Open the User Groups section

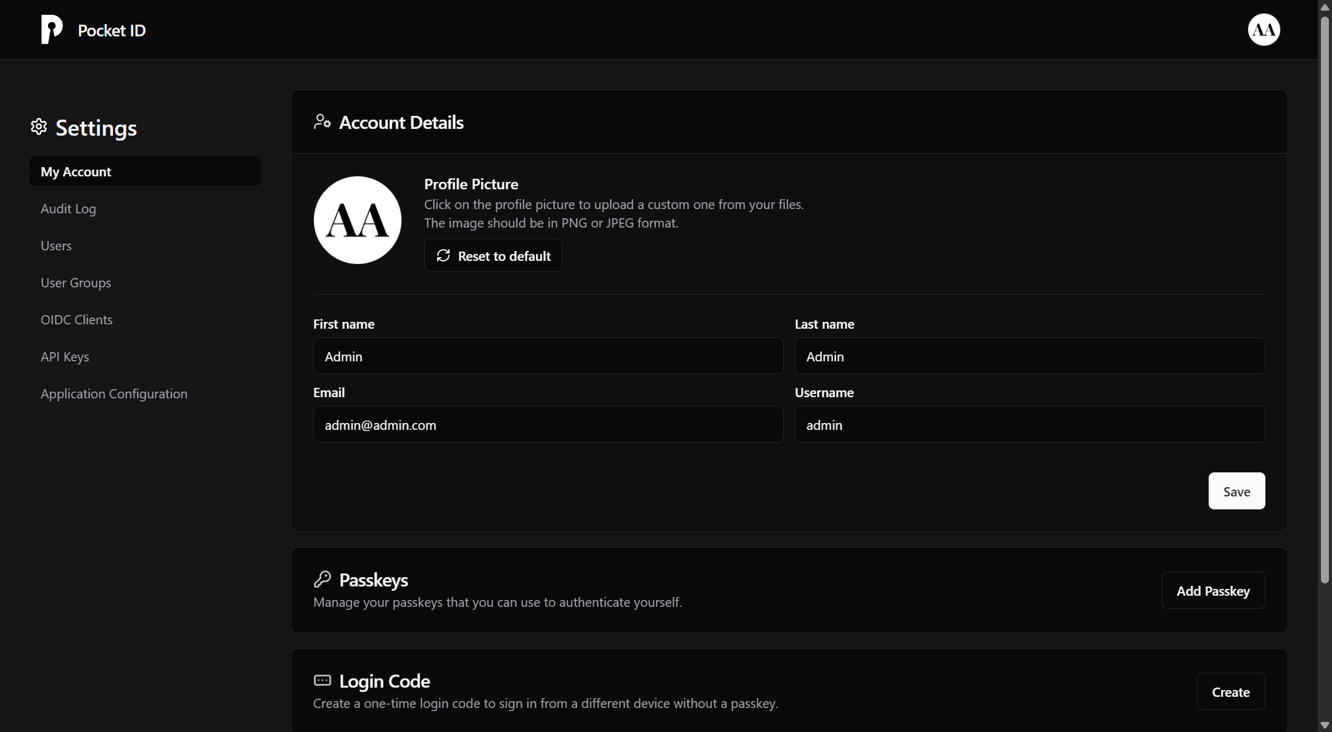click(x=75, y=282)
